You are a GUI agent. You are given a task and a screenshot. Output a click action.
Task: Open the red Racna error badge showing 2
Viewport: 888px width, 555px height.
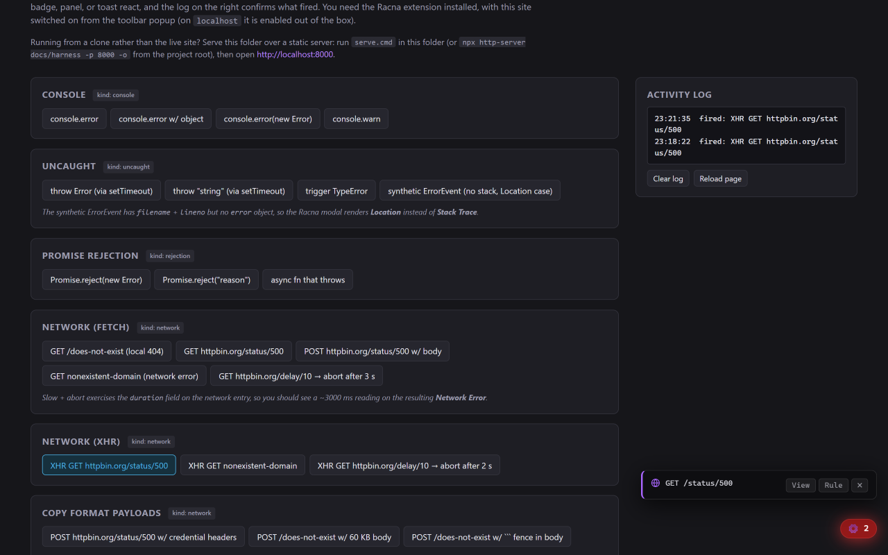tap(858, 529)
